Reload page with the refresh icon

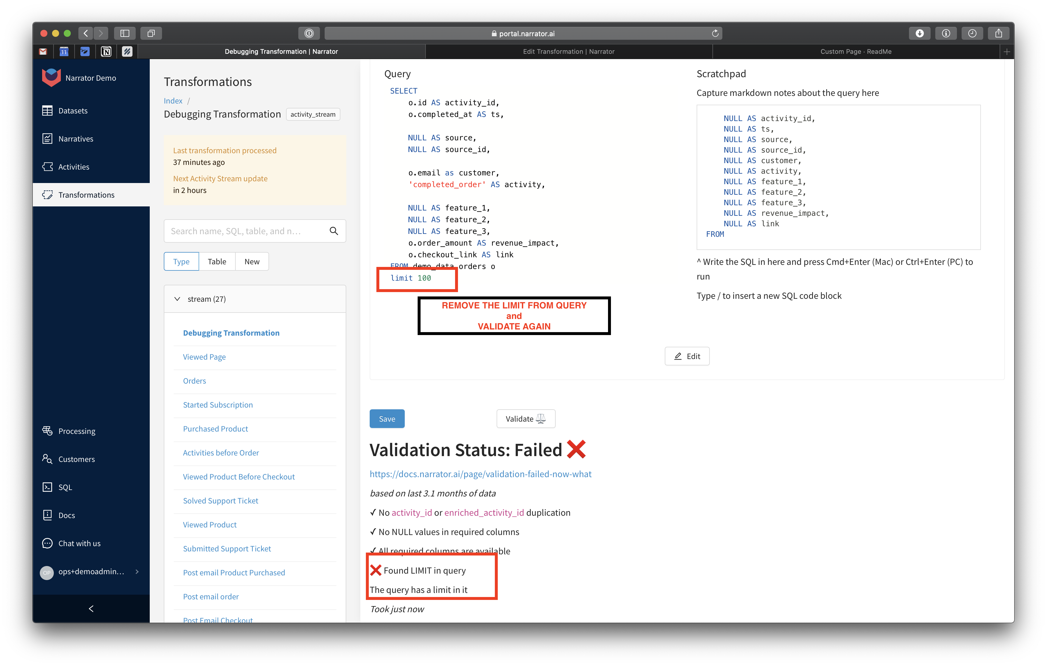(x=715, y=33)
